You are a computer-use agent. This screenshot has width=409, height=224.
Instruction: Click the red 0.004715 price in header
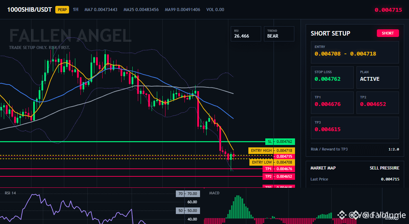click(388, 10)
